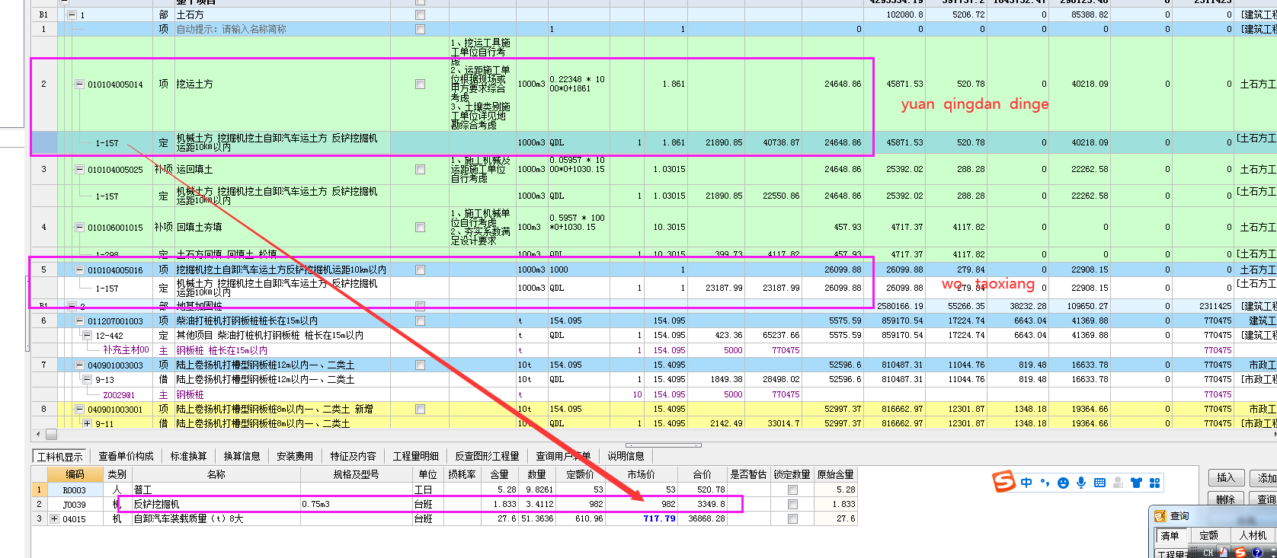Click the 添加 button
1277x558 pixels.
(1265, 478)
